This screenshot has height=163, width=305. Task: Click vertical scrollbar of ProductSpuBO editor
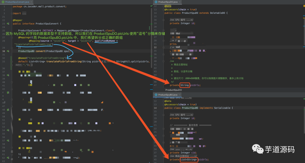pyautogui.click(x=304, y=120)
